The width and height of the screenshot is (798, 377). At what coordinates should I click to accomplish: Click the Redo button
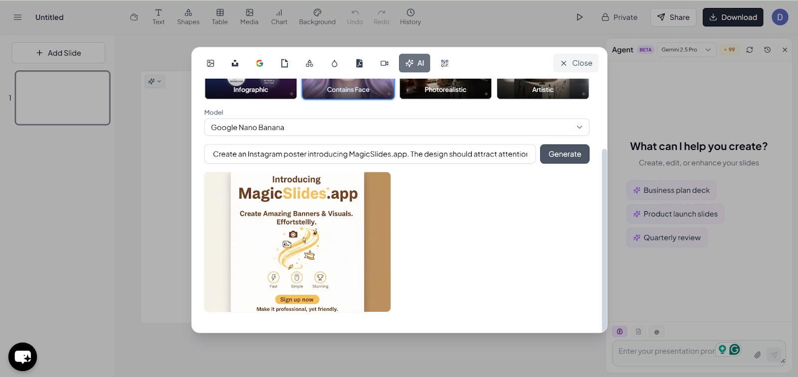(x=382, y=17)
